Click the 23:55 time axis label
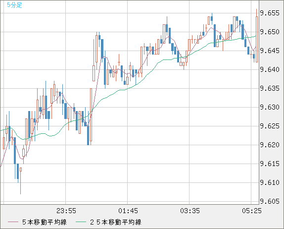The width and height of the screenshot is (284, 229). [66, 211]
